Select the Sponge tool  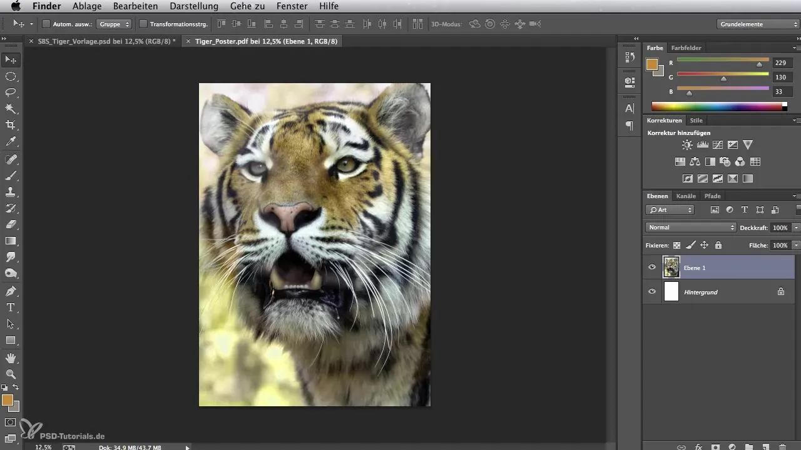click(x=11, y=273)
